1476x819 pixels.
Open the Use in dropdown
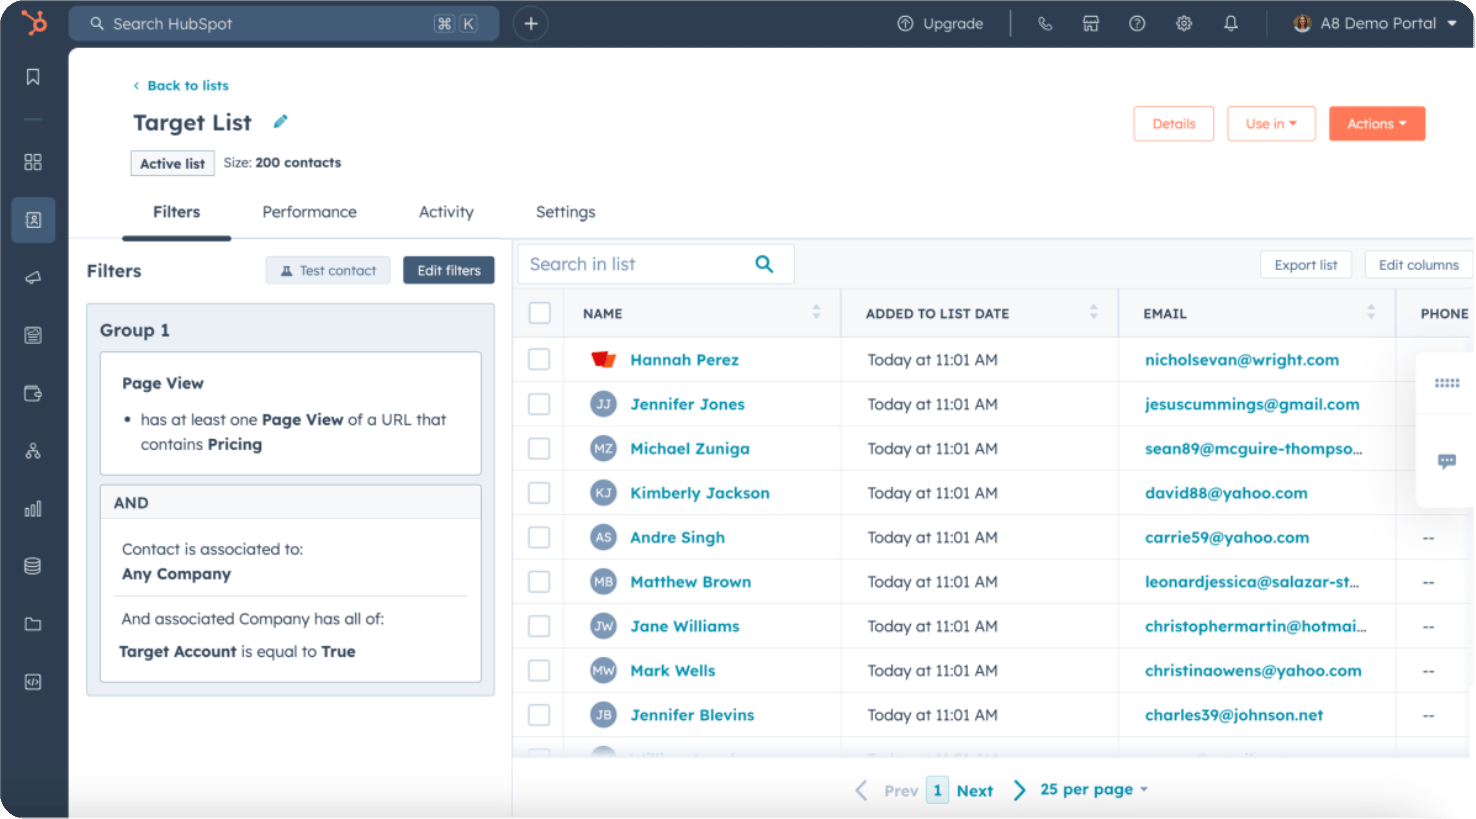coord(1271,124)
